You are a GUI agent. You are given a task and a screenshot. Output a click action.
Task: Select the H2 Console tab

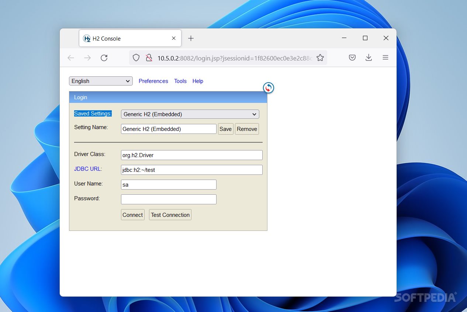130,38
